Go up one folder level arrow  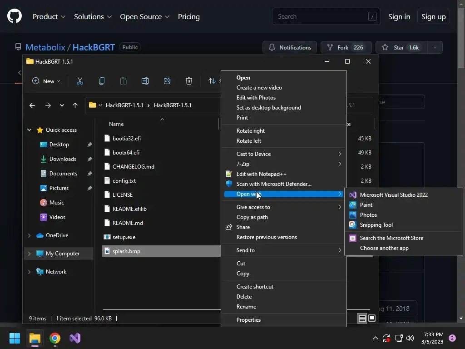pyautogui.click(x=75, y=105)
